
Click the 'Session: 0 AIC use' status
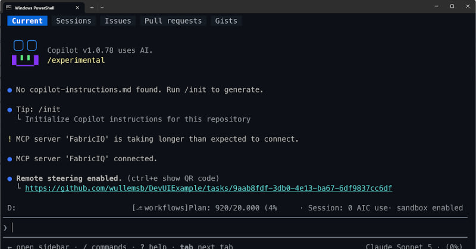pyautogui.click(x=348, y=208)
